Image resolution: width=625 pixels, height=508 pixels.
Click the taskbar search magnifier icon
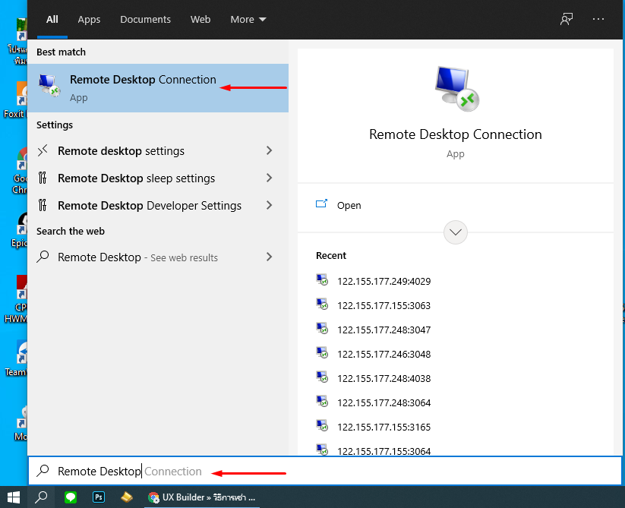(x=41, y=497)
